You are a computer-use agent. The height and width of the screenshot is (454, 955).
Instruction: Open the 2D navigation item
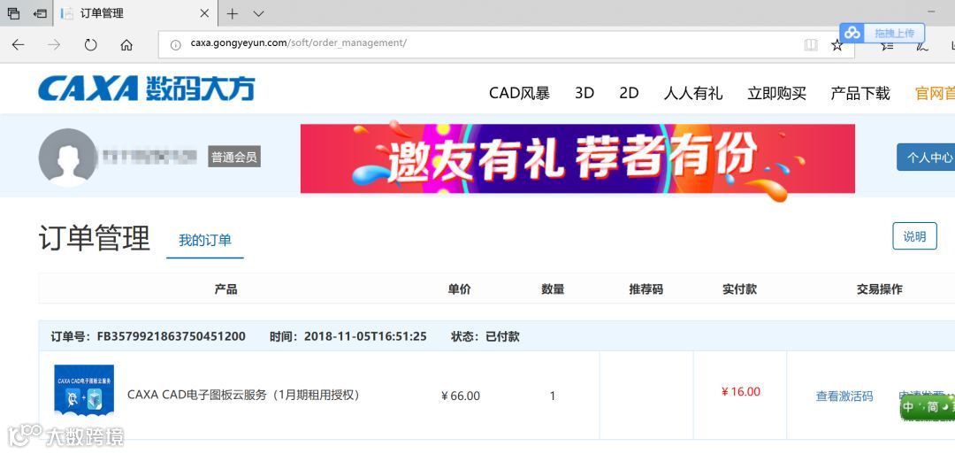pyautogui.click(x=630, y=93)
